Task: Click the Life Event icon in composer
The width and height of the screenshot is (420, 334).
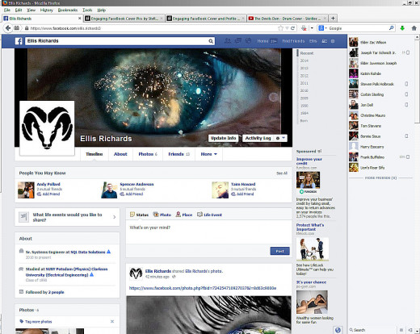Action: point(199,215)
